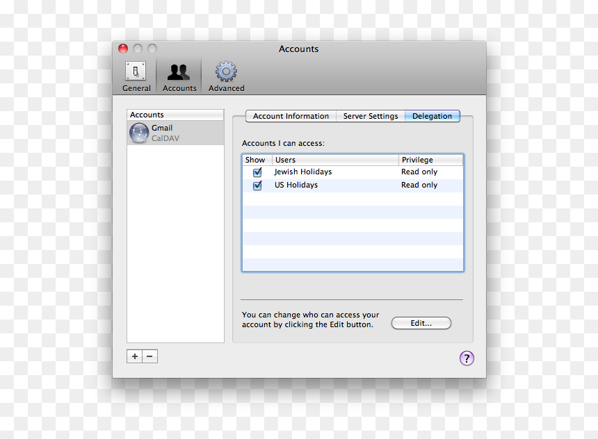Select the Delegation tab
598x439 pixels.
point(432,116)
